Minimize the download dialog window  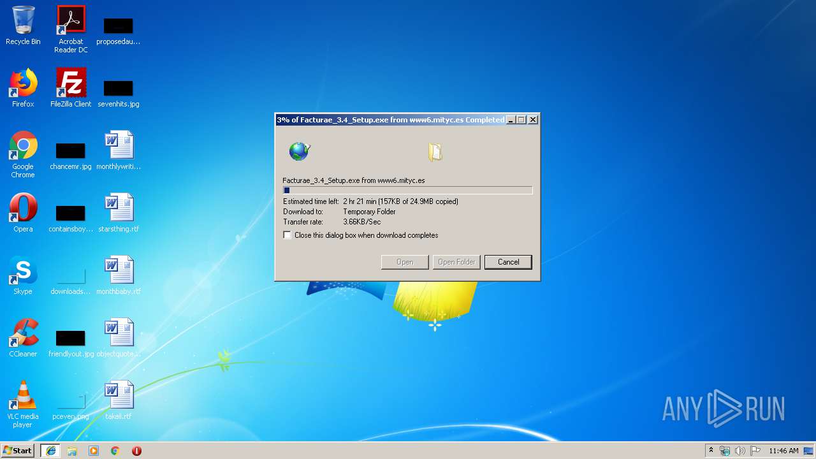tap(510, 120)
